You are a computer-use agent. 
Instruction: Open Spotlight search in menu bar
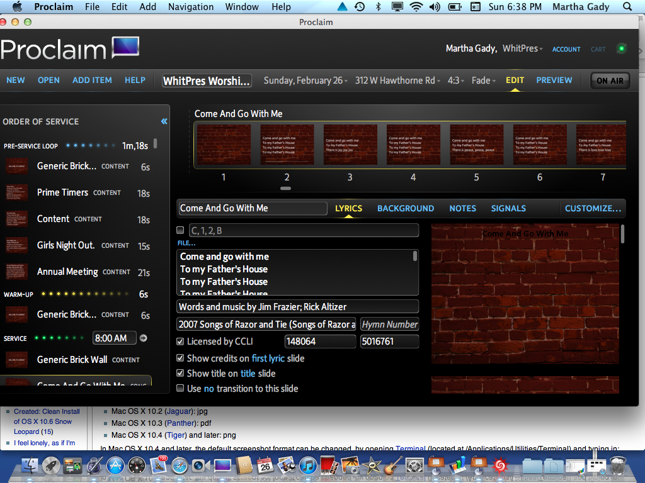tap(627, 6)
